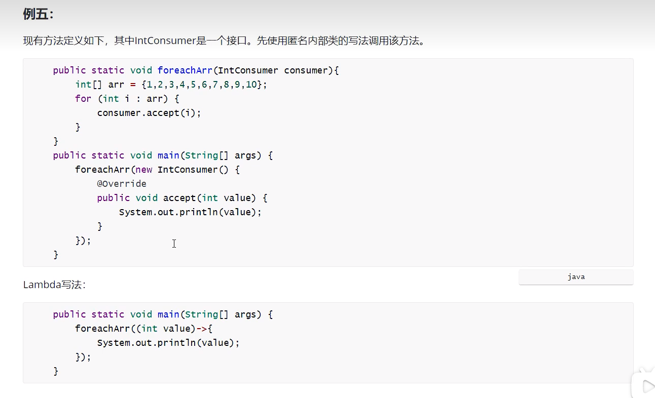Select the @Override annotation
Viewport: 655px width, 398px height.
pyautogui.click(x=122, y=184)
